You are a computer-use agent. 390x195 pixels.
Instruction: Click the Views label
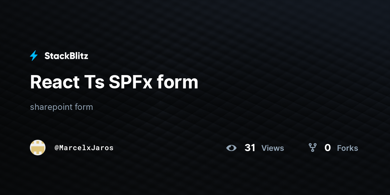[273, 148]
